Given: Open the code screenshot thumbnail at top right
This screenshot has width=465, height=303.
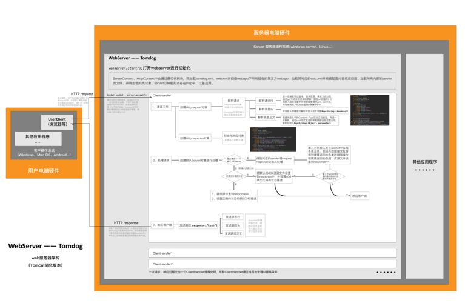Looking at the screenshot, I should click(x=370, y=110).
